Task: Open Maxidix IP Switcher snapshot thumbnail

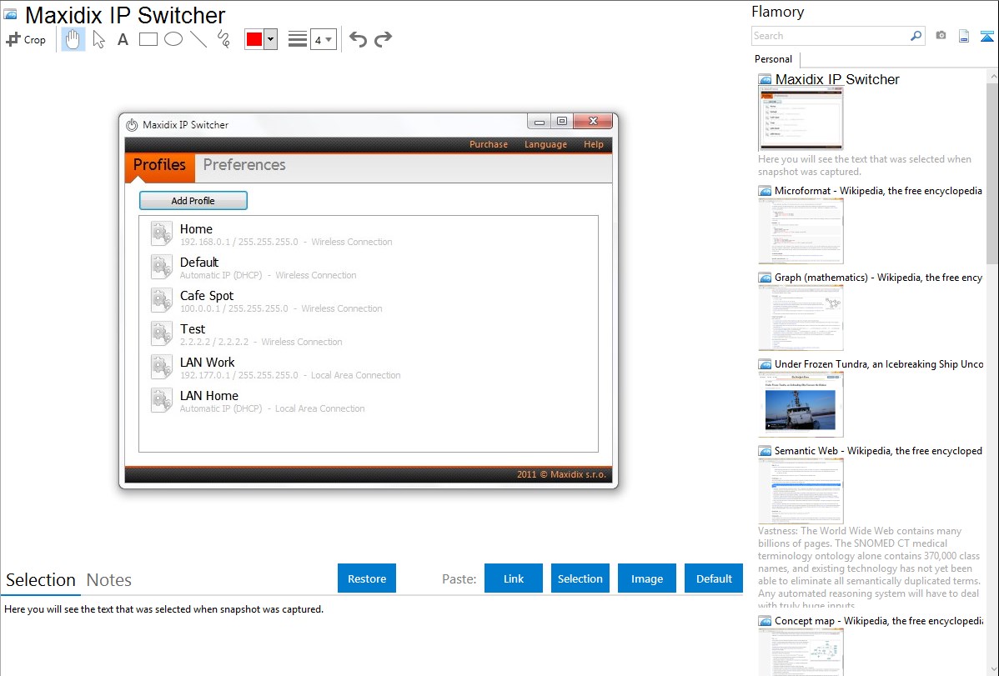Action: point(801,119)
